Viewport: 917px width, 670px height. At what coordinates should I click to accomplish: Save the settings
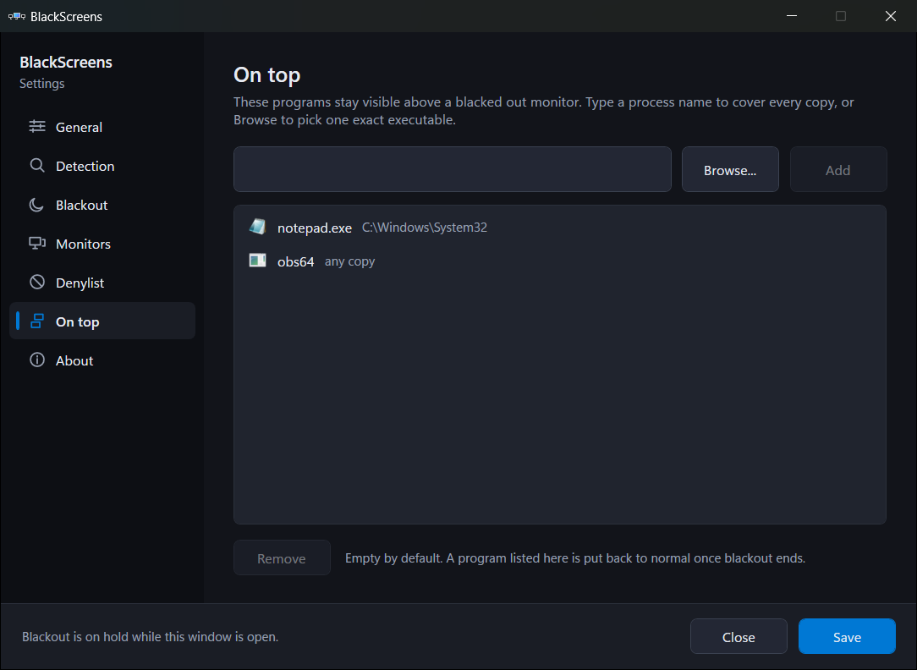pyautogui.click(x=847, y=637)
